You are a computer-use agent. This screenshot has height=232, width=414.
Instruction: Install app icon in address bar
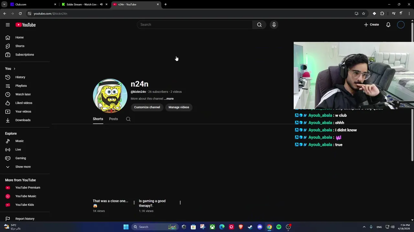pyautogui.click(x=356, y=14)
